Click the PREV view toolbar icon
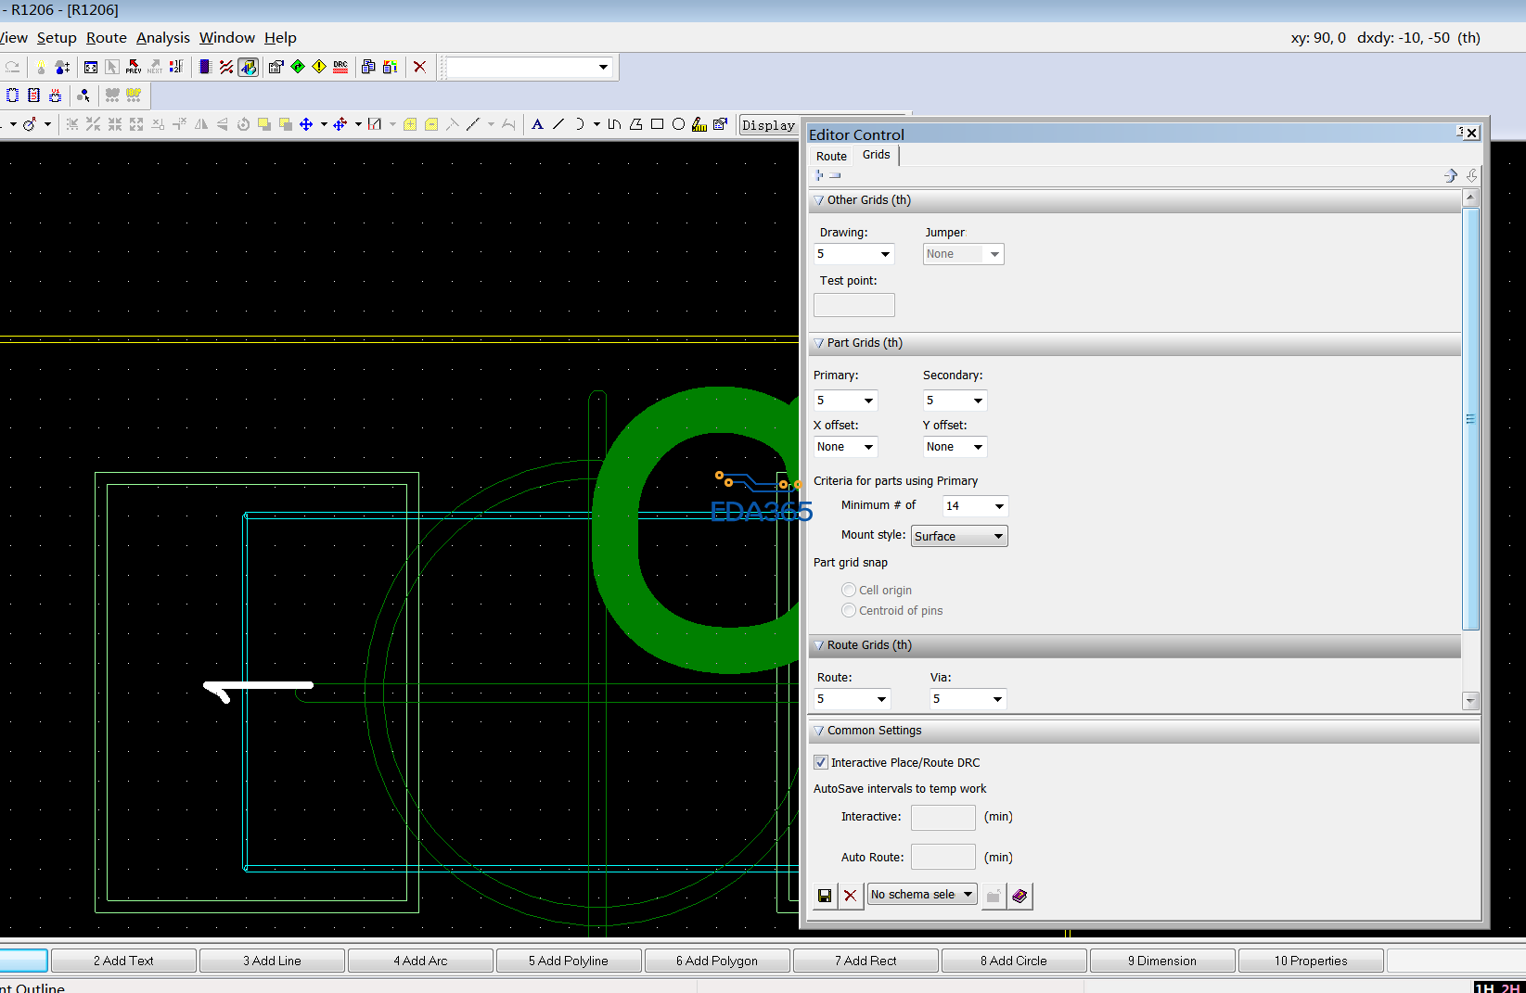The image size is (1526, 993). (134, 67)
